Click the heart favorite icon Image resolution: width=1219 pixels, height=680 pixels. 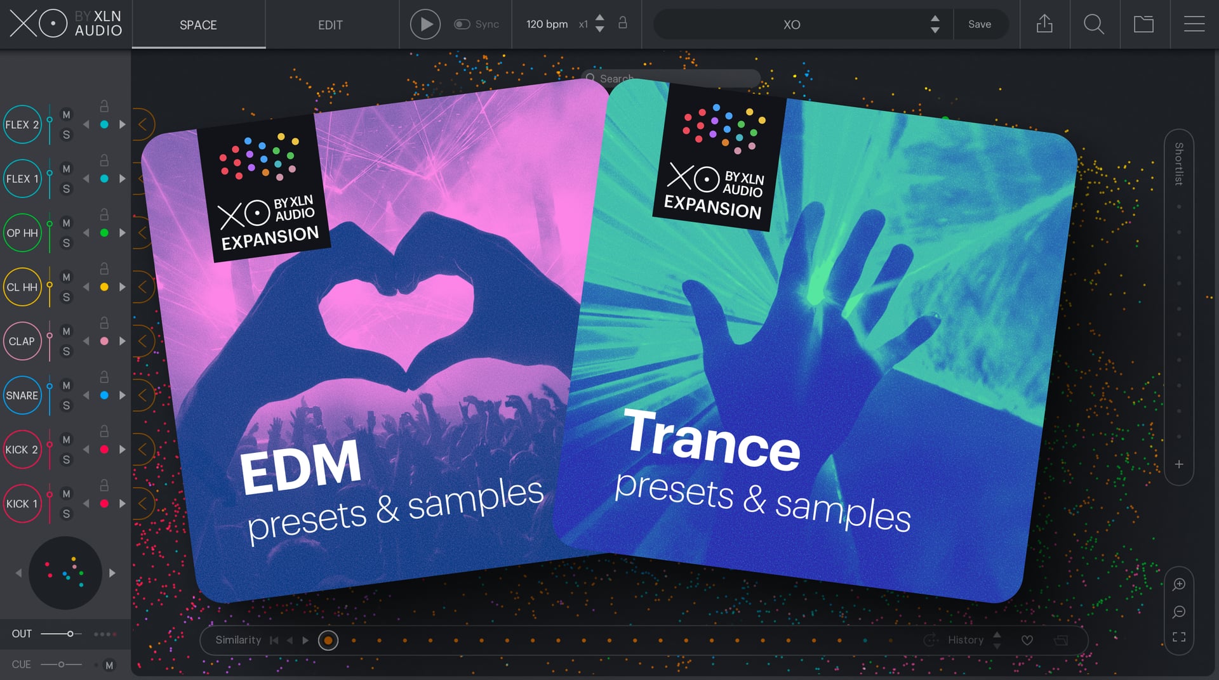[x=1027, y=641]
